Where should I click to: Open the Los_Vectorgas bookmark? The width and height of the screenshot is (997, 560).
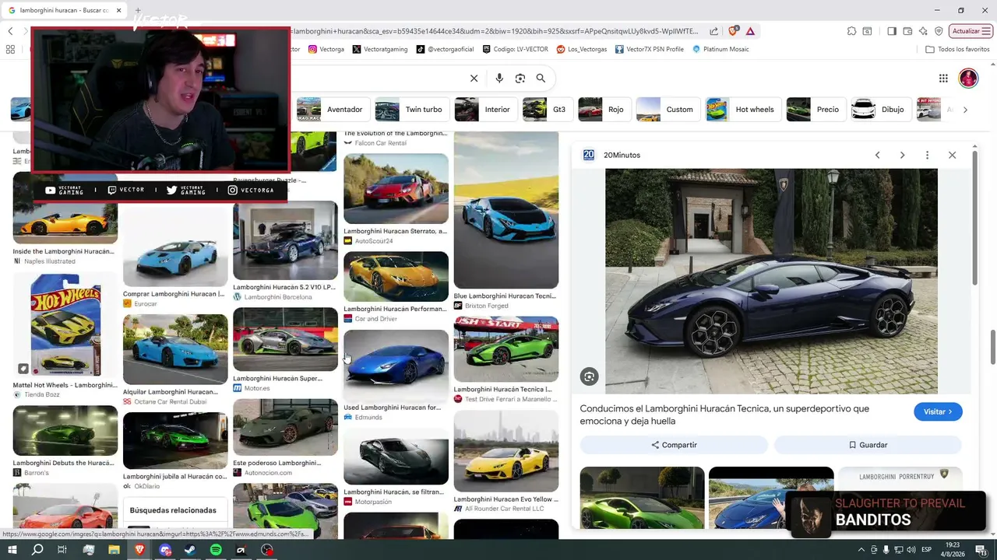582,49
